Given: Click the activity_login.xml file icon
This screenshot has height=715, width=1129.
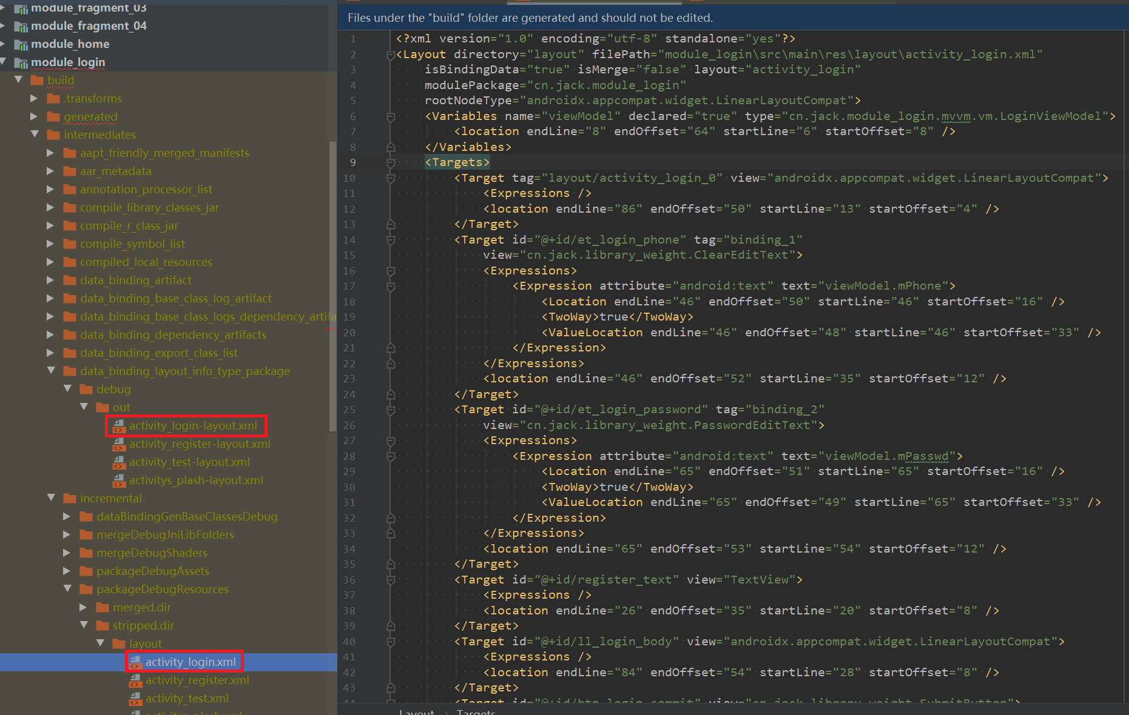Looking at the screenshot, I should (x=135, y=662).
